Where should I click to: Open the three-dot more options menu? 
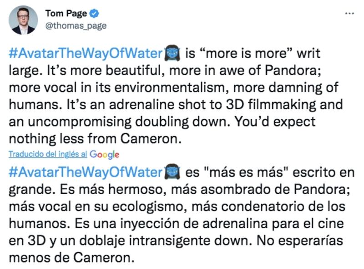click(349, 14)
